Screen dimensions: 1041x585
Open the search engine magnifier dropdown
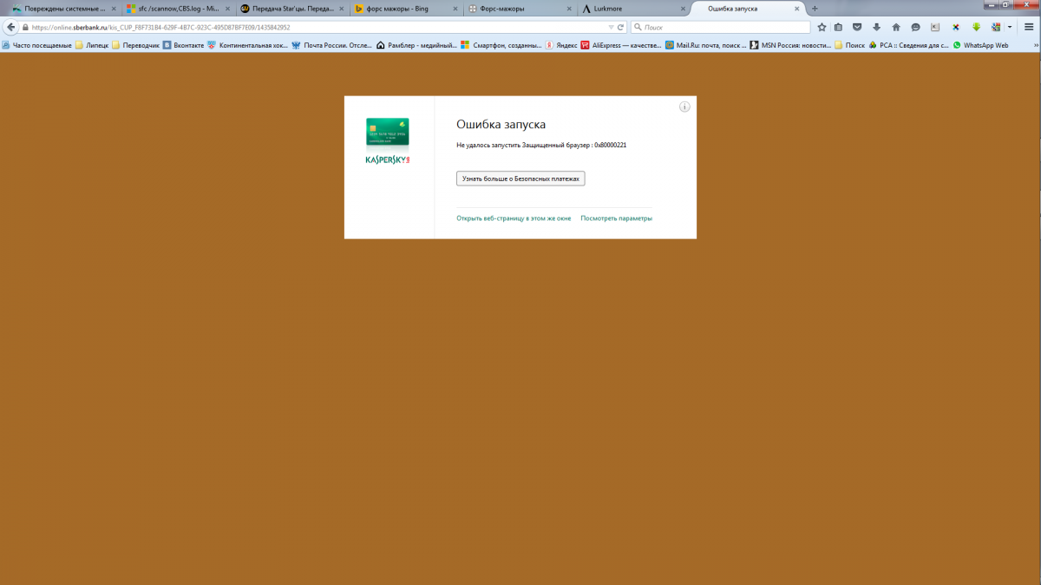pos(638,27)
